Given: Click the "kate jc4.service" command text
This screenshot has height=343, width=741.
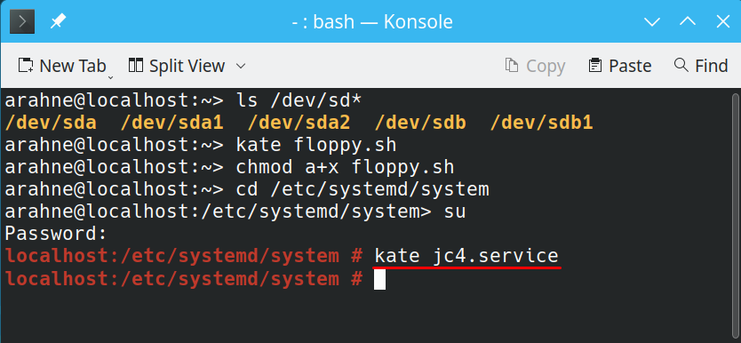Looking at the screenshot, I should coord(466,256).
